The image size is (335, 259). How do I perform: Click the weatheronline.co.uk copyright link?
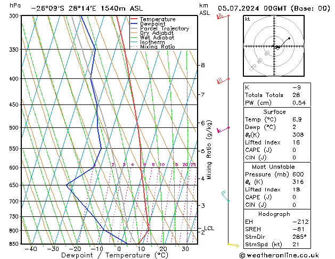click(279, 255)
